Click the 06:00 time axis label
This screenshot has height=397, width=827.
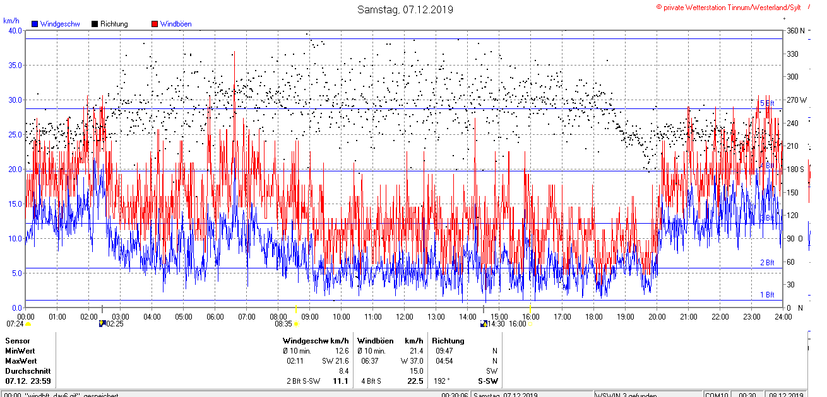point(215,316)
